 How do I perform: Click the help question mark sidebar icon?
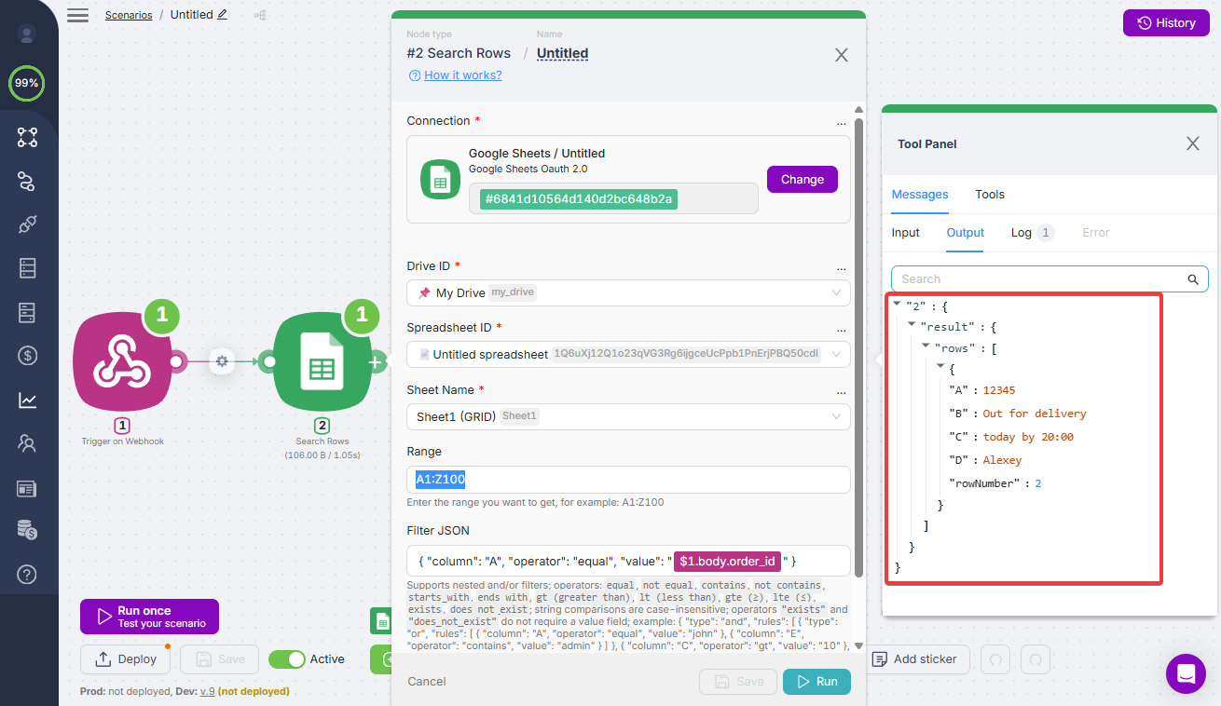click(27, 574)
